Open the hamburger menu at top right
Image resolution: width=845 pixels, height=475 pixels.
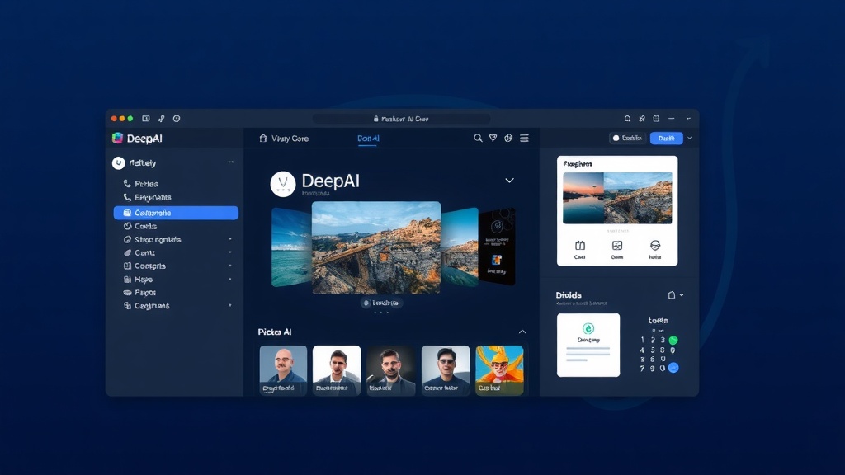525,139
